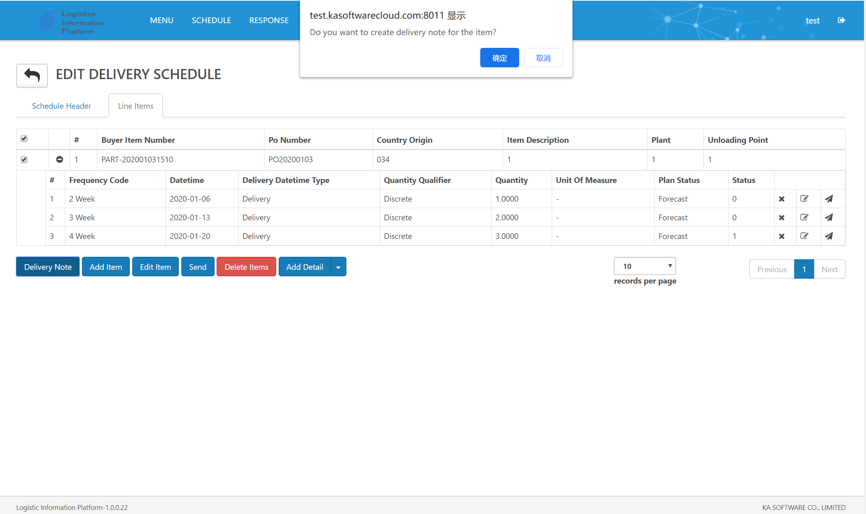Click the Logistics Information Platform logo
866x514 pixels.
72,22
